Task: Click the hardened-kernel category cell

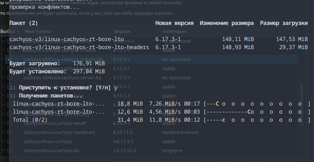Action: click(180, 133)
